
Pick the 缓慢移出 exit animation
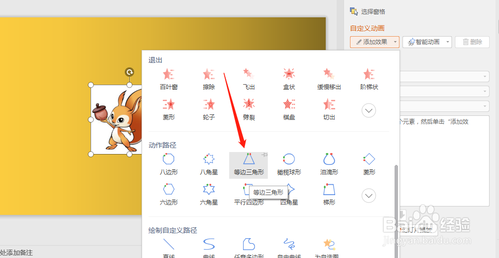329,79
